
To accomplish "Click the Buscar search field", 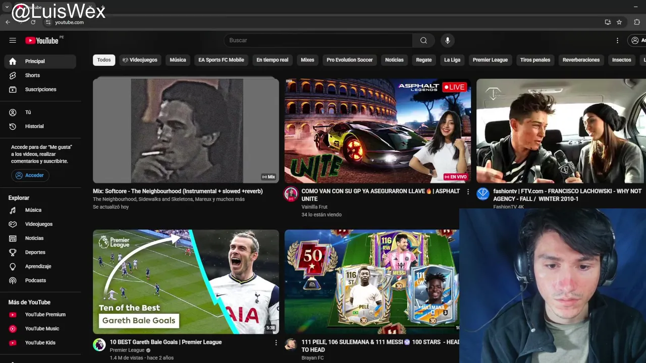I will pos(318,40).
